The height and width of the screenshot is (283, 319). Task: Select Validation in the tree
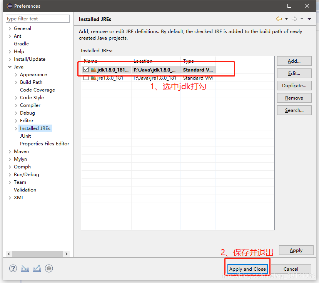coord(25,190)
